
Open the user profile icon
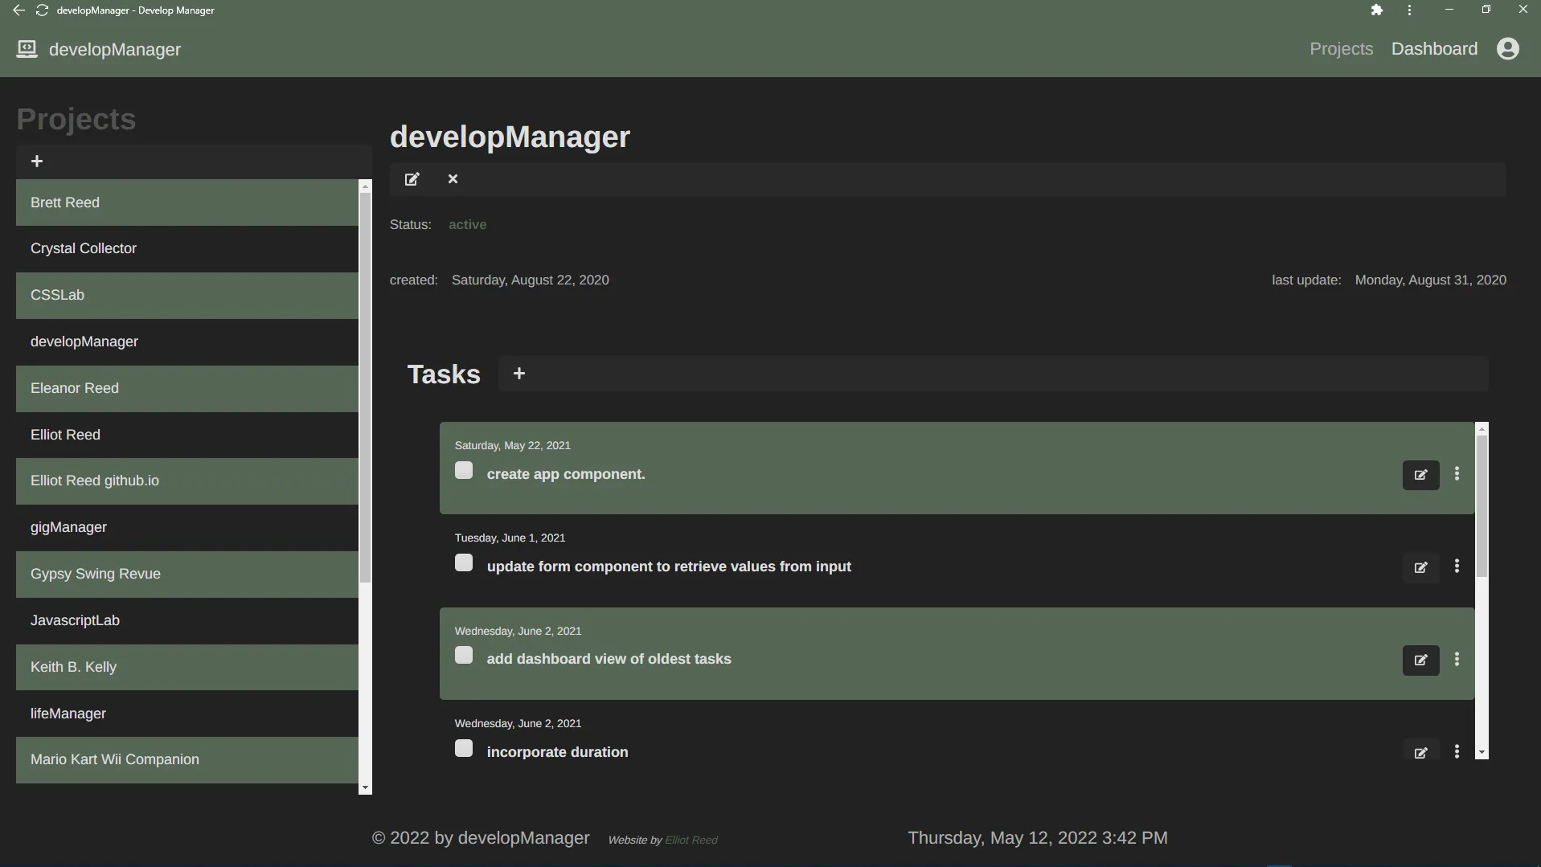pyautogui.click(x=1508, y=48)
